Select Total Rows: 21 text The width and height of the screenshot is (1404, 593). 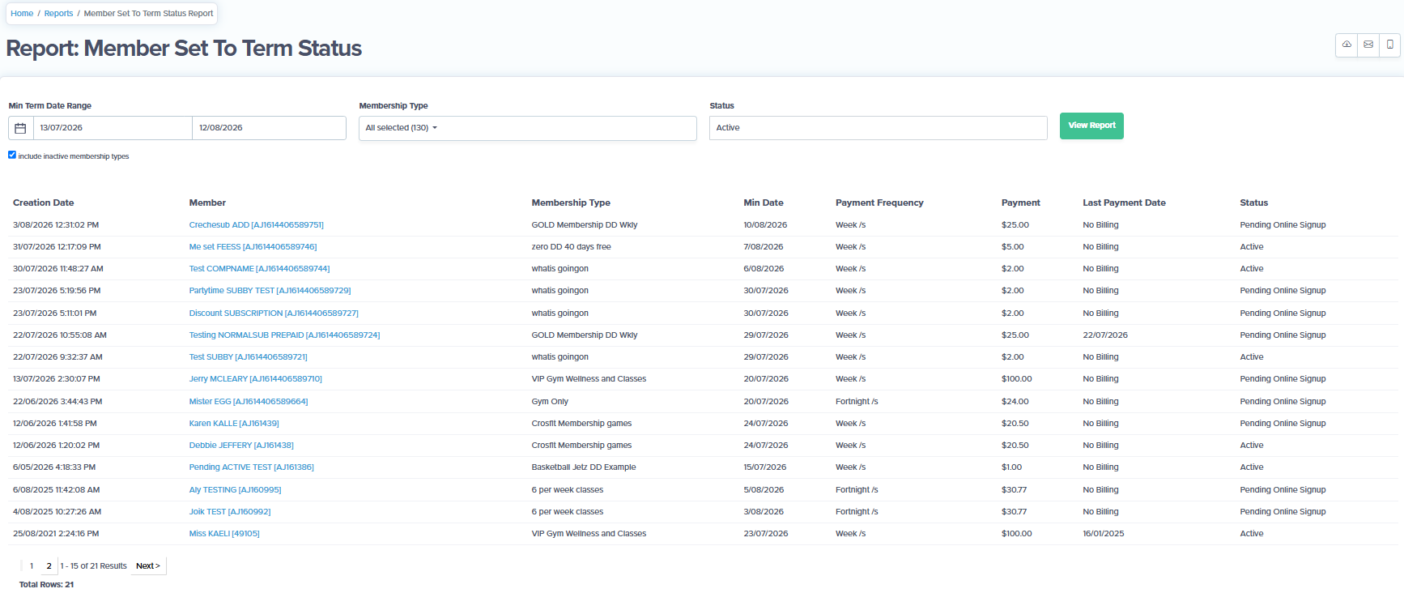pos(46,585)
